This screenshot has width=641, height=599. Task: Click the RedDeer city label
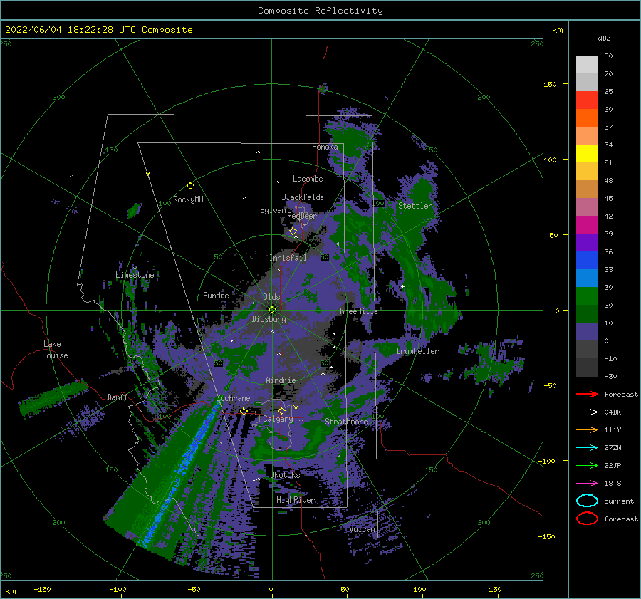[x=302, y=216]
